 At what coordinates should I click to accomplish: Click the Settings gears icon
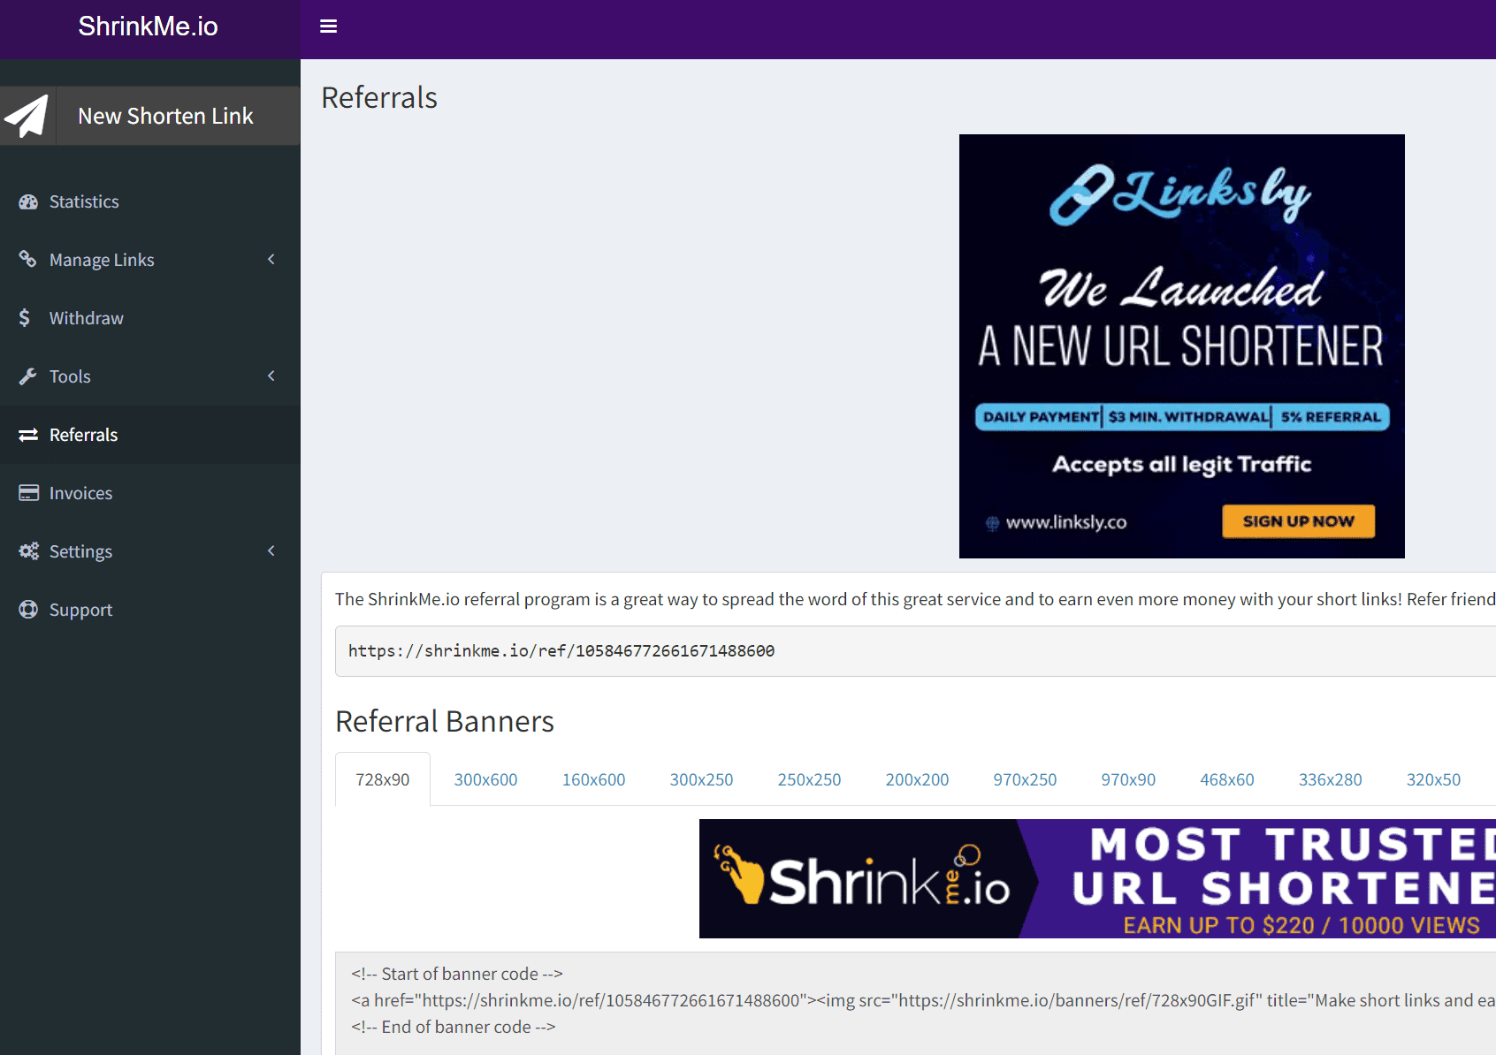tap(28, 550)
